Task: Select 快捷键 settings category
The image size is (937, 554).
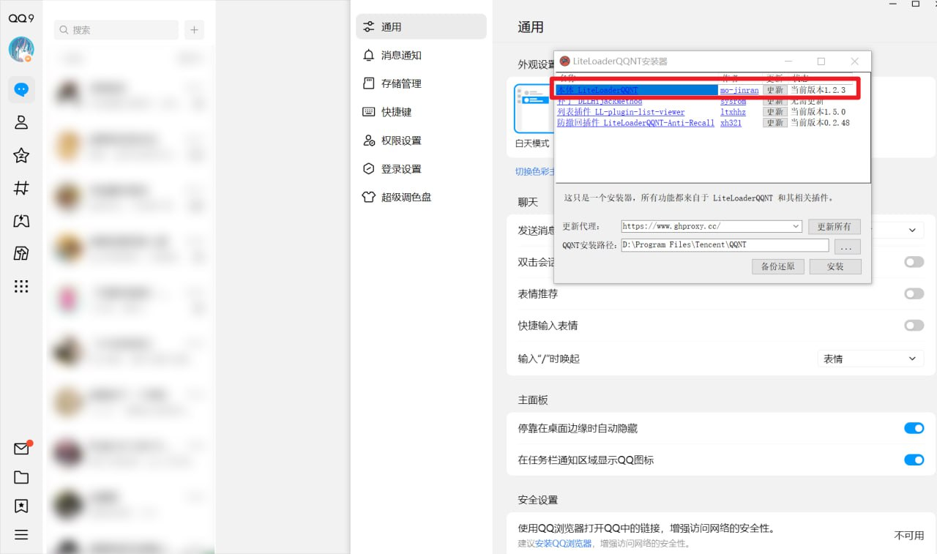Action: tap(421, 112)
